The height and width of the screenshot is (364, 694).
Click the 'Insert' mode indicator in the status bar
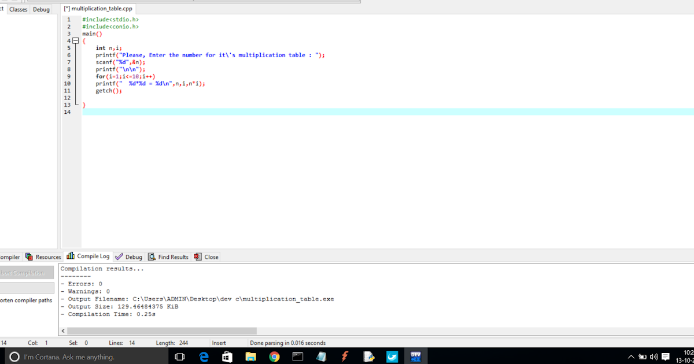219,343
